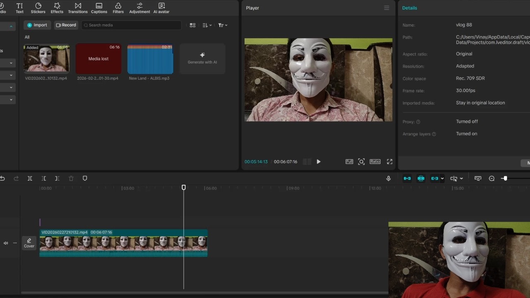Select VID202602..10132.mp4 media thumbnail
The height and width of the screenshot is (298, 530).
46,58
